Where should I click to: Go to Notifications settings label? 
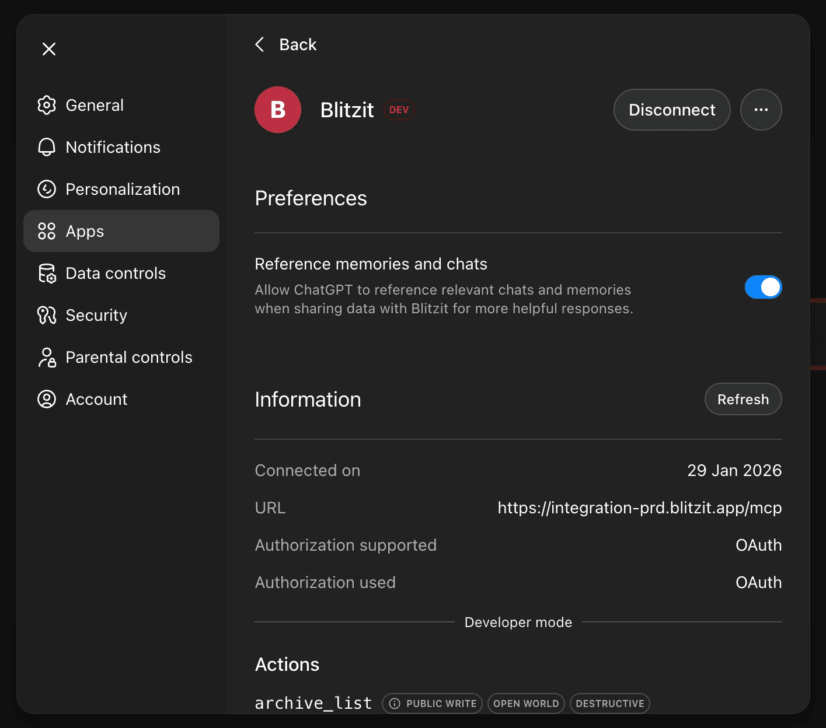click(113, 147)
